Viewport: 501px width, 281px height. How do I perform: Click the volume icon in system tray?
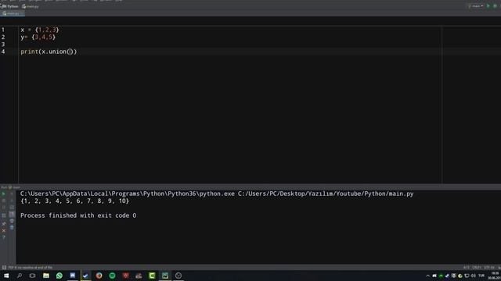[473, 276]
